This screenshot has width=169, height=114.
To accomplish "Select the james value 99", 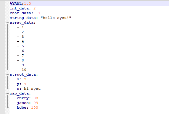I will [36, 103].
